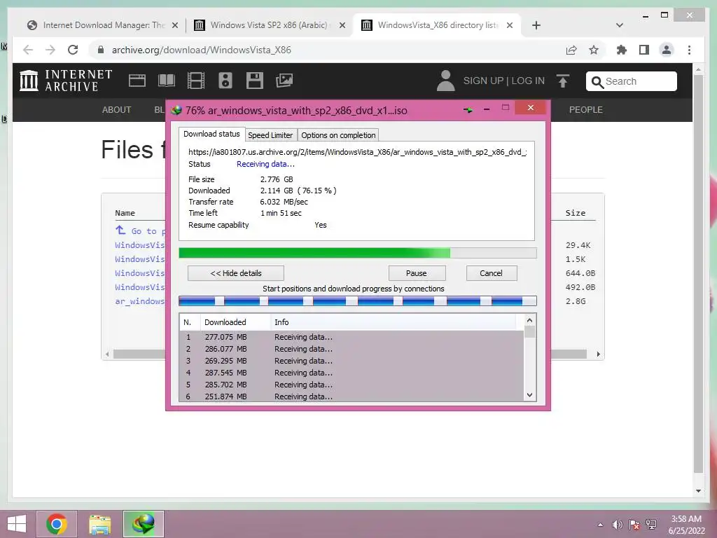The width and height of the screenshot is (717, 538).
Task: Open the Windows Start button
Action: coord(17,524)
